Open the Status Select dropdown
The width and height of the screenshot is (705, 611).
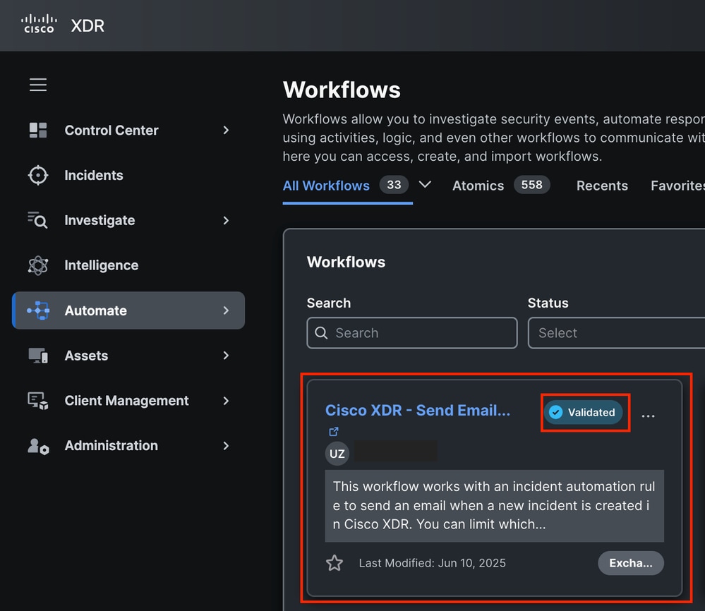point(616,333)
